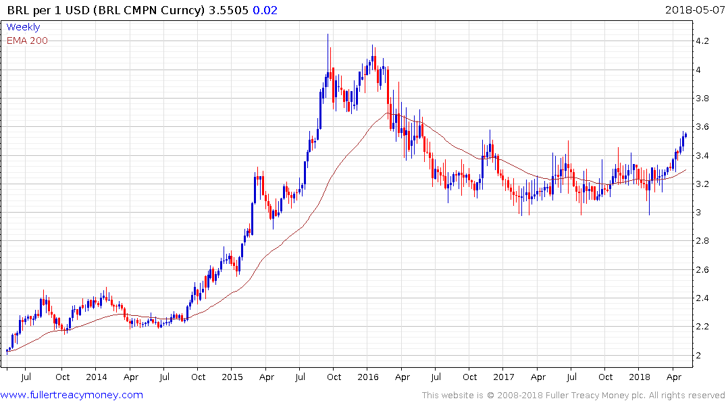
Task: Click the copyright notice text
Action: (x=573, y=396)
